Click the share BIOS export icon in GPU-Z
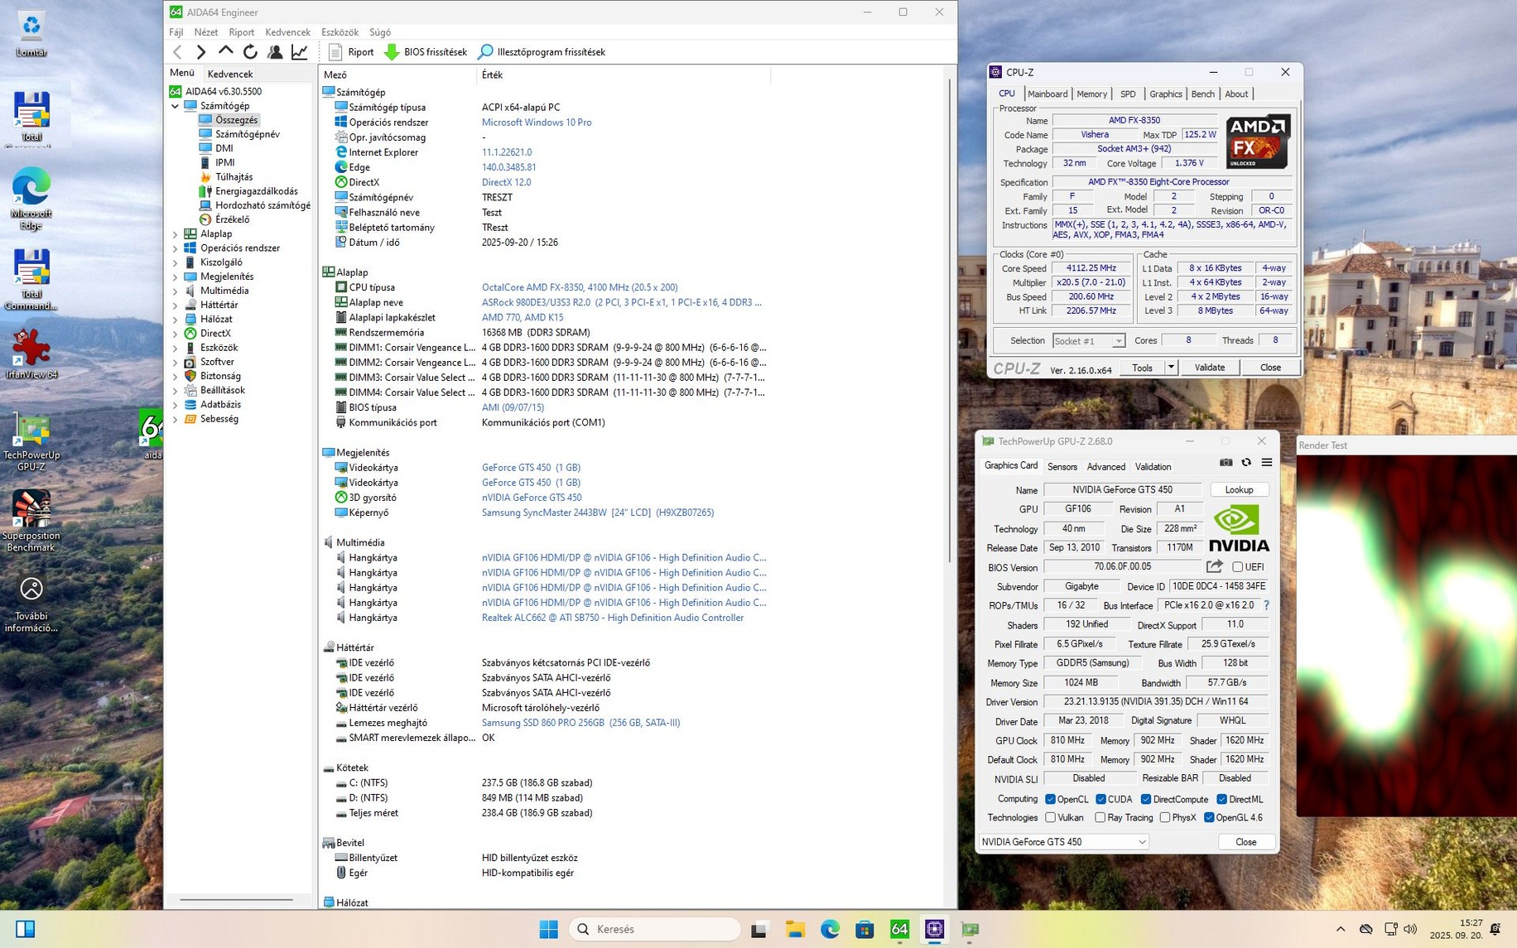 click(1214, 567)
